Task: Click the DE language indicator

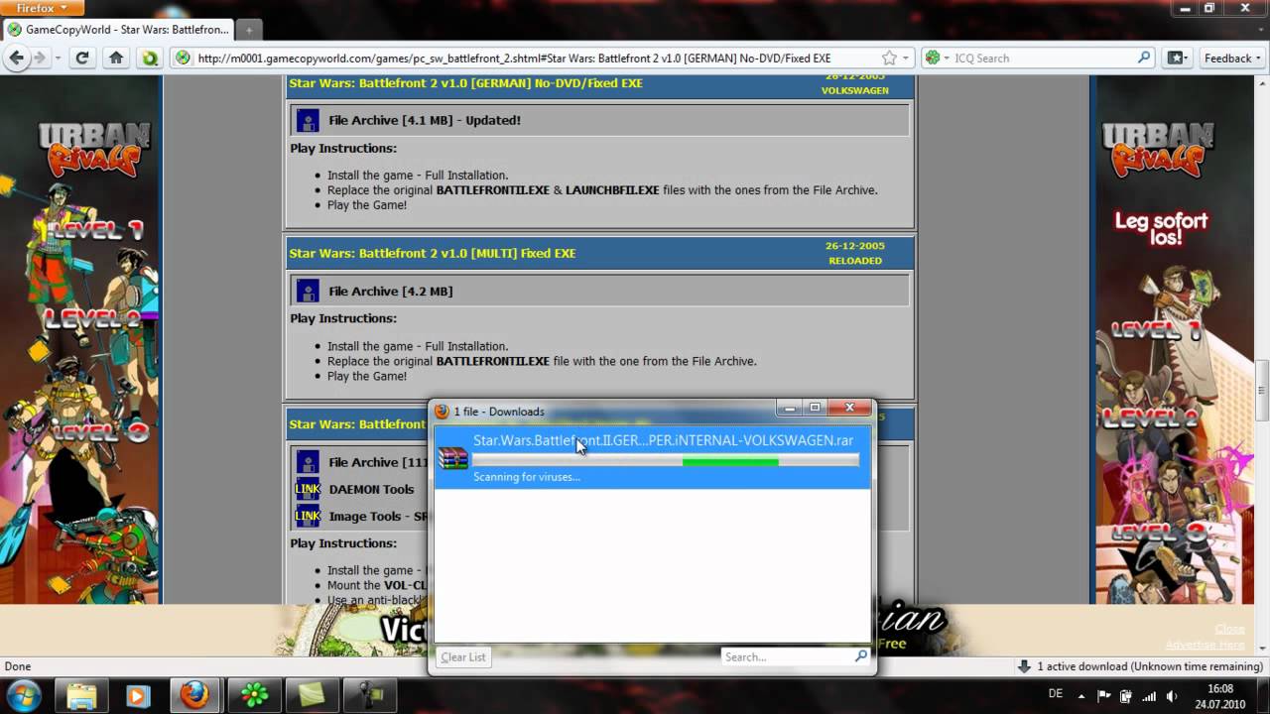Action: pyautogui.click(x=1056, y=694)
